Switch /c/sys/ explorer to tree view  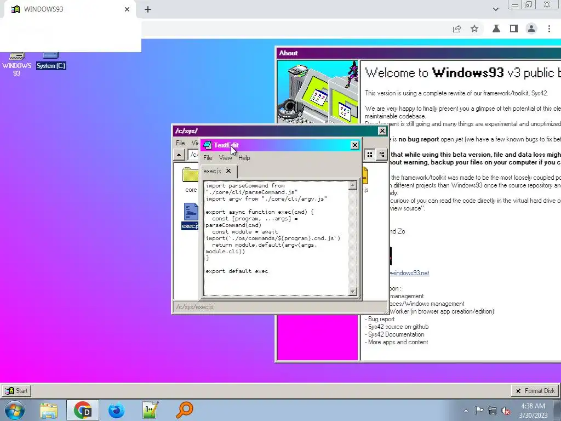(x=382, y=155)
